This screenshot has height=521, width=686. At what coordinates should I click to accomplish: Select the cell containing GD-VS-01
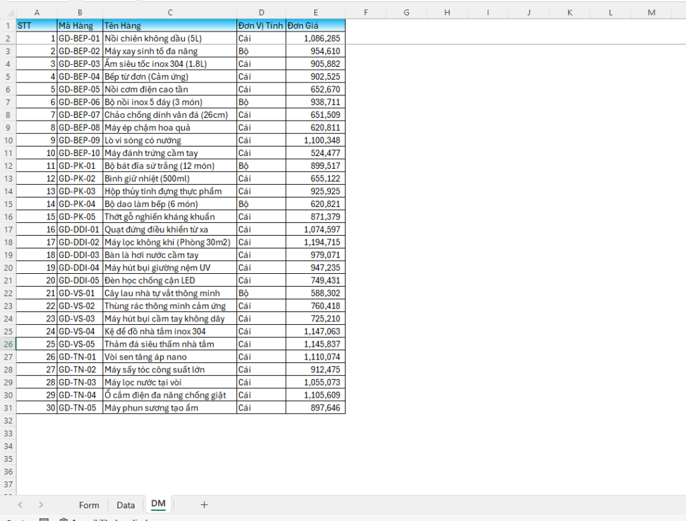click(79, 293)
